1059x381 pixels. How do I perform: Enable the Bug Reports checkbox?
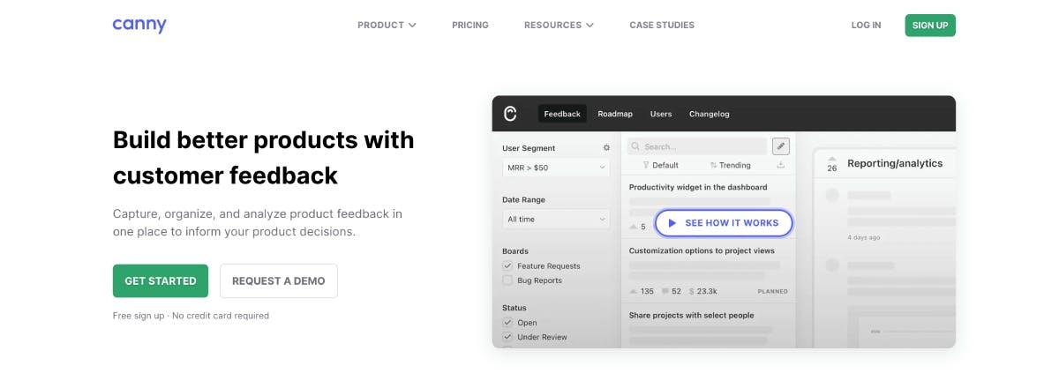(x=507, y=280)
